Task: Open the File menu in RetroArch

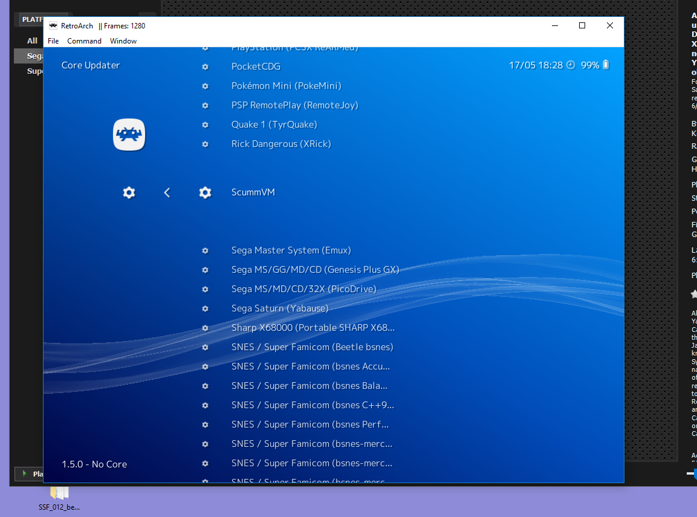Action: [x=53, y=41]
